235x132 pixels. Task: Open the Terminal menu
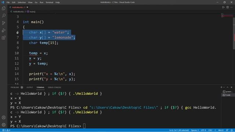50,3
